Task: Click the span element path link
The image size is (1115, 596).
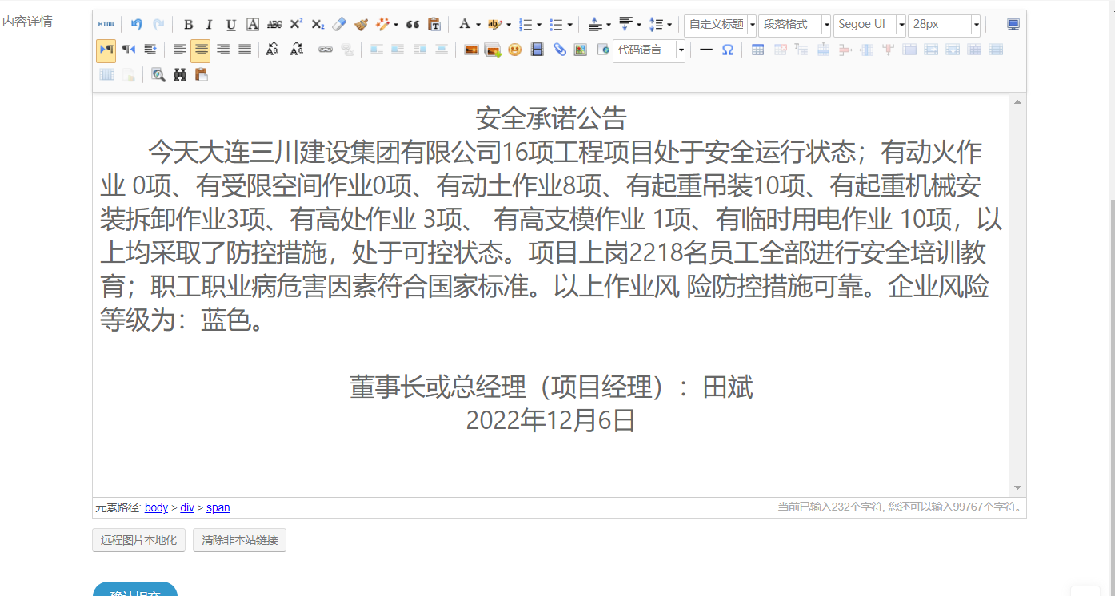Action: click(218, 507)
